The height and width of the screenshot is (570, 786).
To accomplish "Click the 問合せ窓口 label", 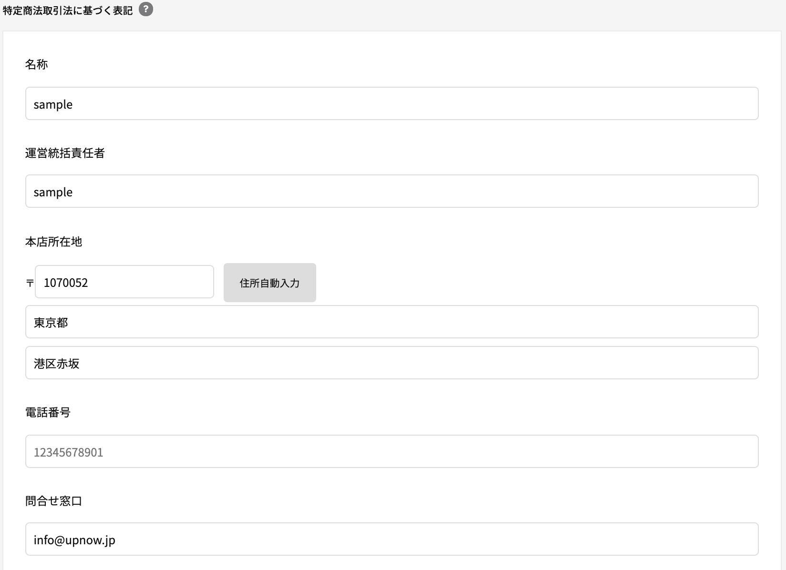I will click(x=53, y=501).
